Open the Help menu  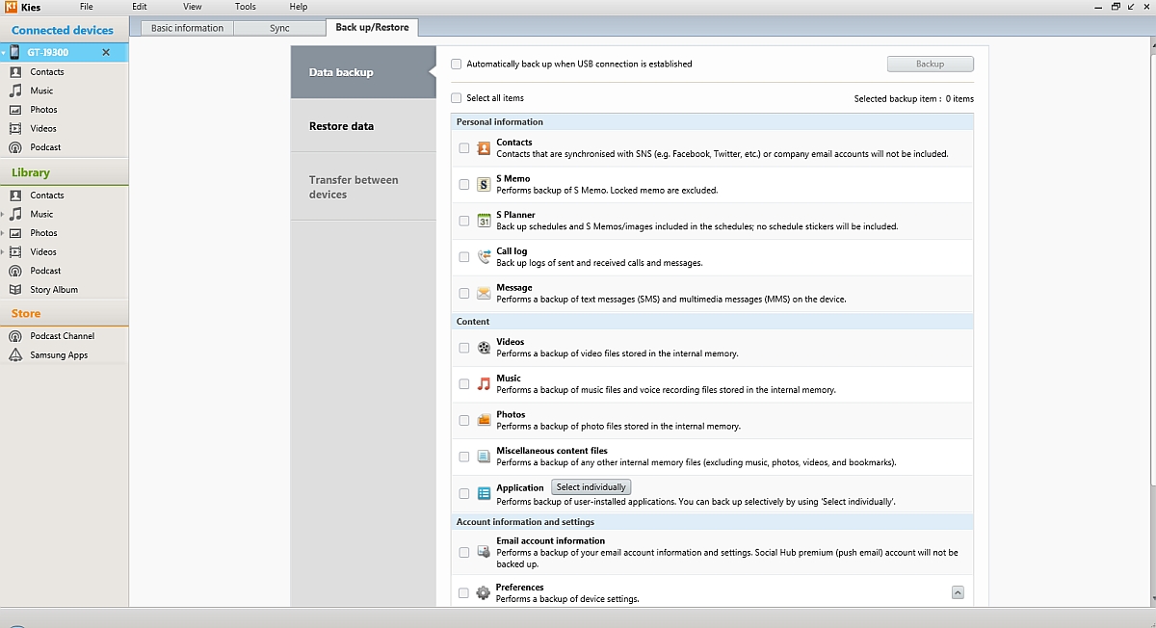(299, 7)
